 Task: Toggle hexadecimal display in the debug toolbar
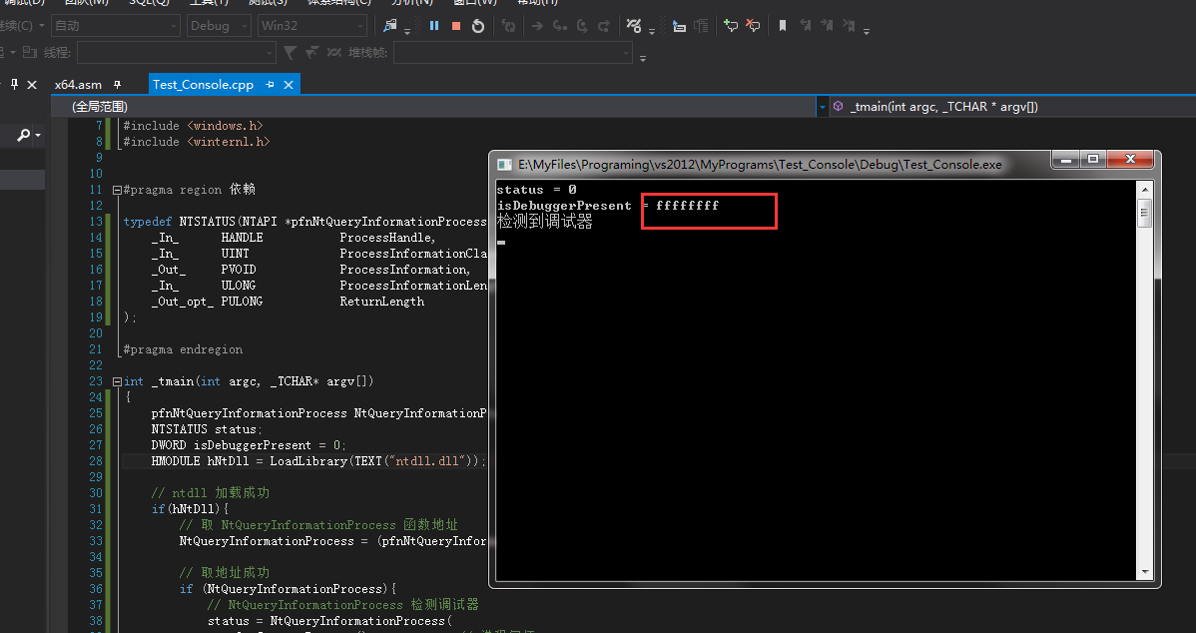click(x=634, y=26)
